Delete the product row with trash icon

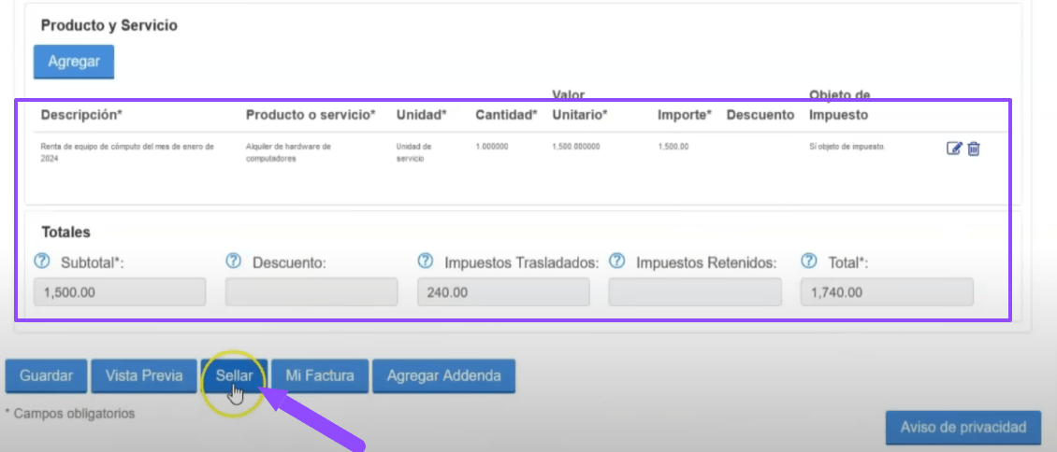[x=974, y=148]
